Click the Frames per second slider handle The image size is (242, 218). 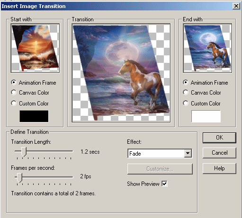(19, 178)
